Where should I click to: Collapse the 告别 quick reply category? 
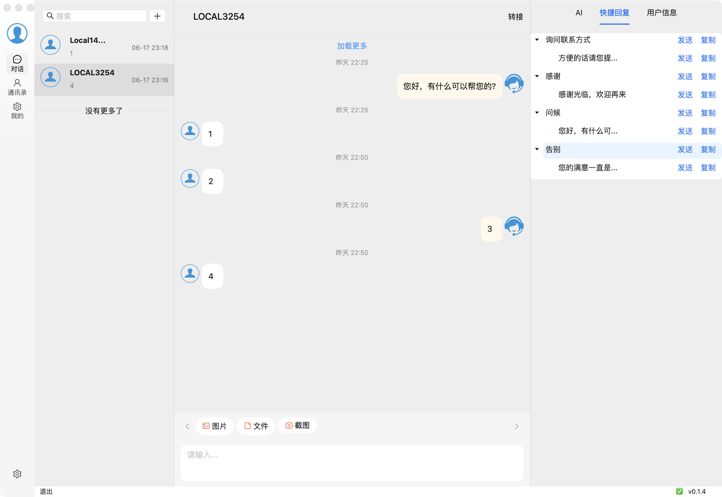tap(537, 149)
